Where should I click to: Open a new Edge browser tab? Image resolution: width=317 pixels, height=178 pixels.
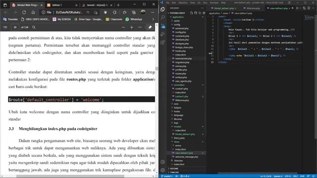(x=118, y=5)
